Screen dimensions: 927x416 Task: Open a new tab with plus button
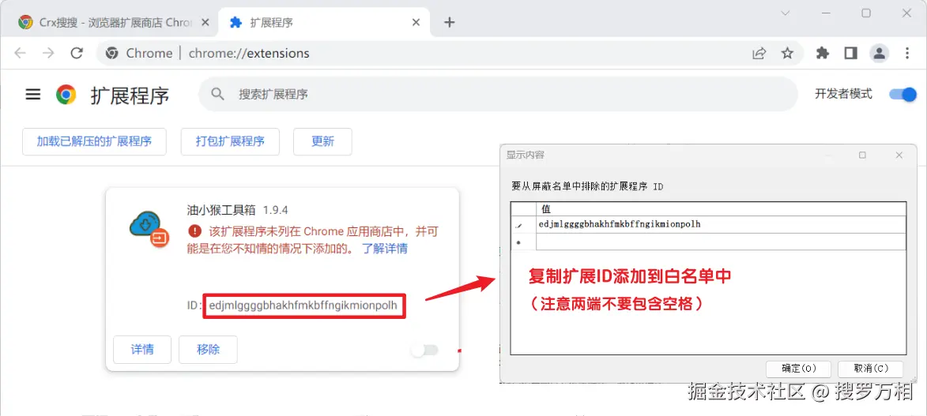pyautogui.click(x=450, y=22)
